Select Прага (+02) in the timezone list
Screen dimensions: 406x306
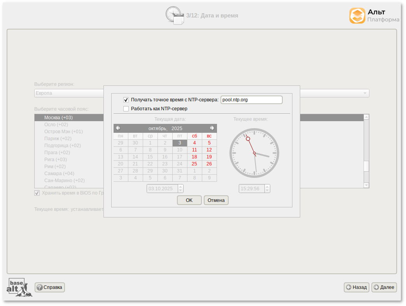coord(57,153)
